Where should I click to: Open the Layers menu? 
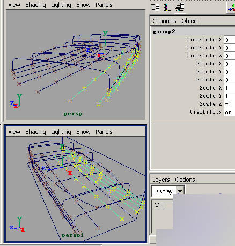coord(161,180)
